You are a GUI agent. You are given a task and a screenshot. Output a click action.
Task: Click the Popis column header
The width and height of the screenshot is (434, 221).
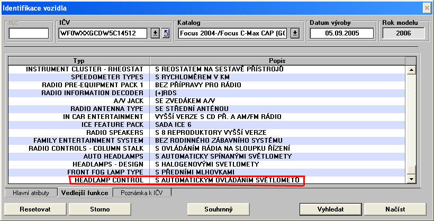pyautogui.click(x=277, y=61)
